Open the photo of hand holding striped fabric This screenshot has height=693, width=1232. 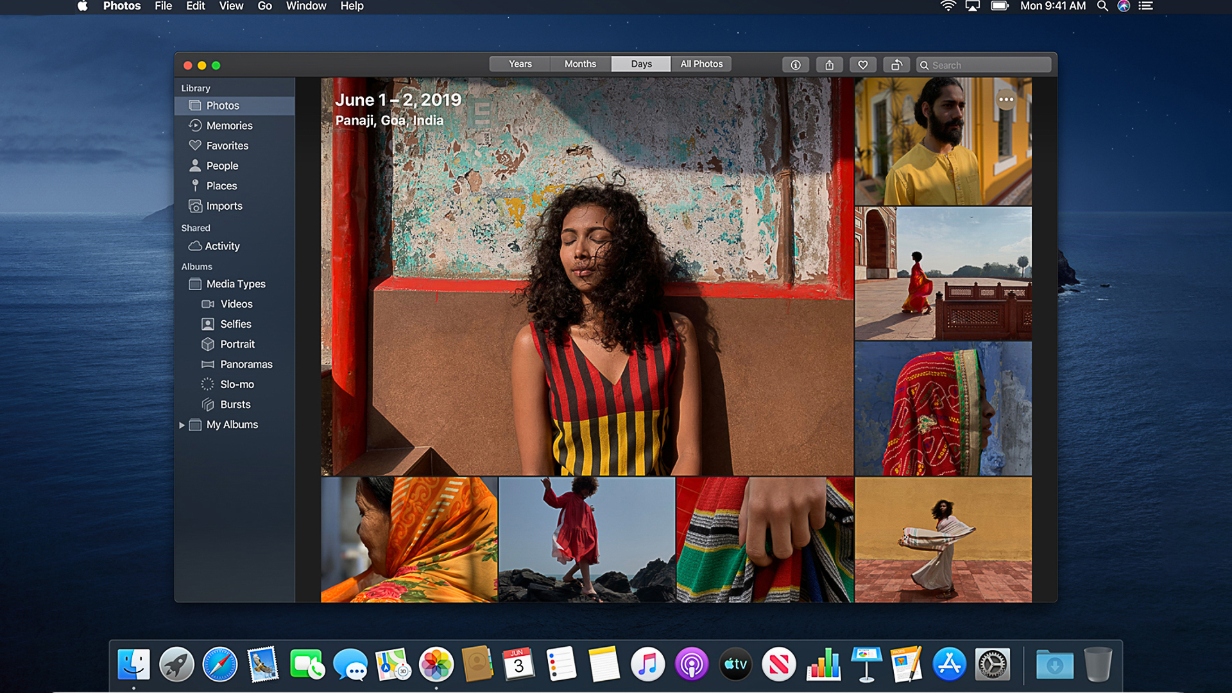pyautogui.click(x=765, y=540)
